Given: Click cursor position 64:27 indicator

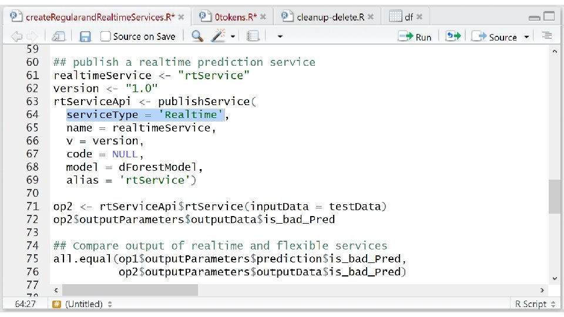Looking at the screenshot, I should 25,304.
